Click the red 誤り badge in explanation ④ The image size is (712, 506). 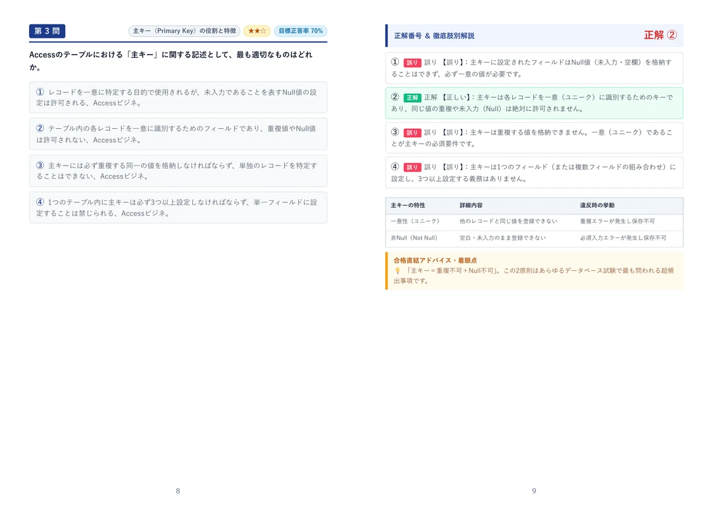(x=412, y=167)
